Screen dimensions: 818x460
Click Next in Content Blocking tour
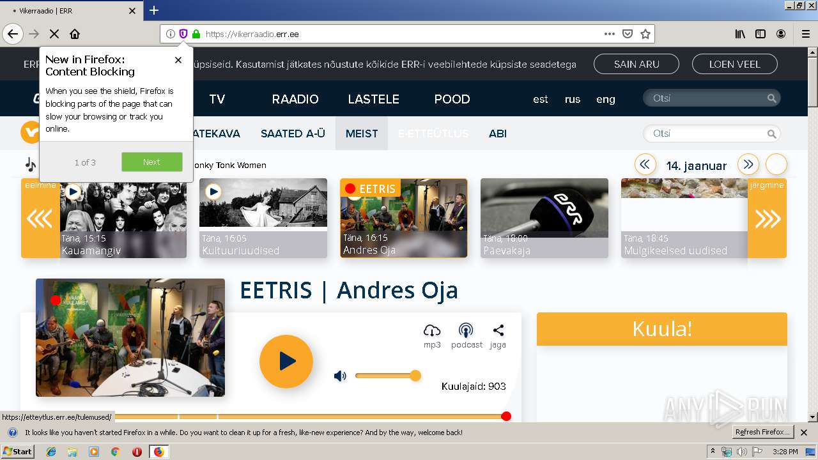(151, 162)
